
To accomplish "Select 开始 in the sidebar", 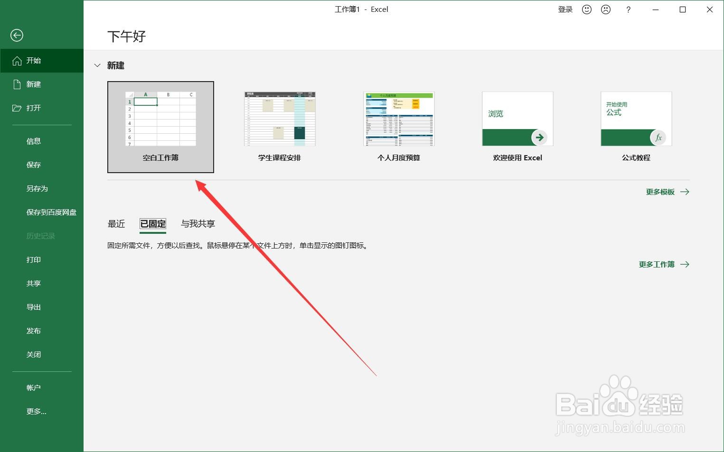I will (42, 61).
